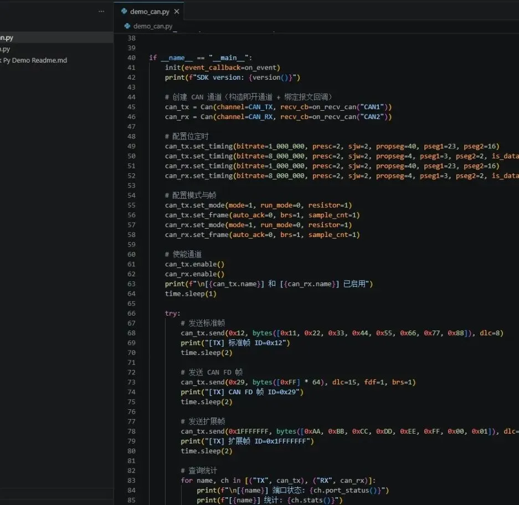This screenshot has height=505, width=519.
Task: Click the can_tx = Can(channel=CAN_TX line
Action: [x=278, y=107]
